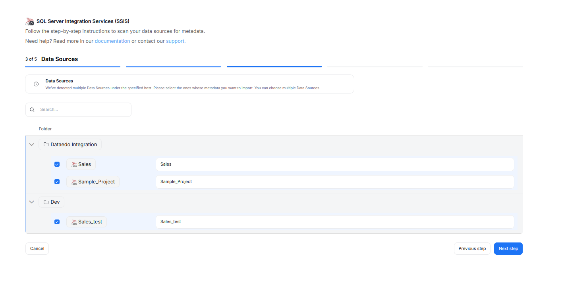Click the info icon in Data Sources notice
562x290 pixels.
coord(36,84)
